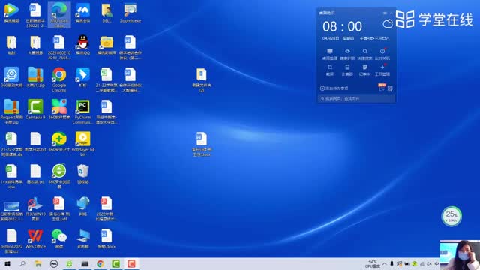
Task: Open notepad (记事本) from the desktop widget
Action: point(364,70)
